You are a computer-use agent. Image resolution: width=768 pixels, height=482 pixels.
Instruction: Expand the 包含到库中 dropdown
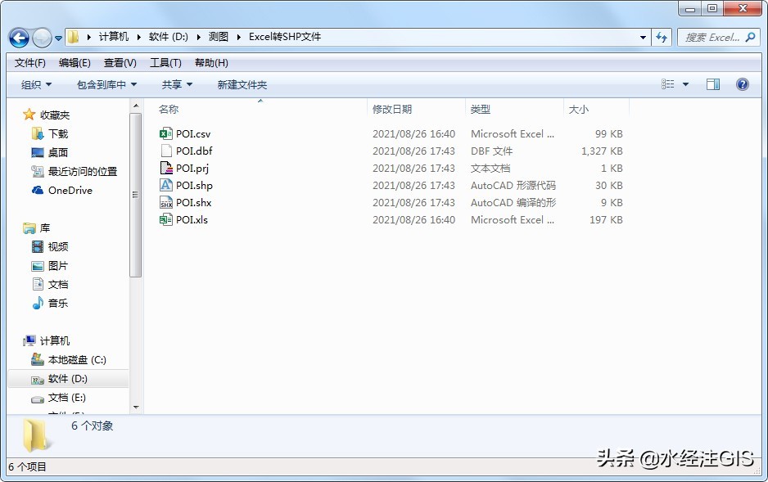(x=106, y=84)
